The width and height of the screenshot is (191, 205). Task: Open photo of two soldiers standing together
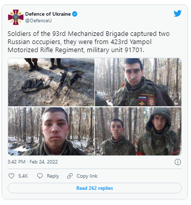point(138,131)
